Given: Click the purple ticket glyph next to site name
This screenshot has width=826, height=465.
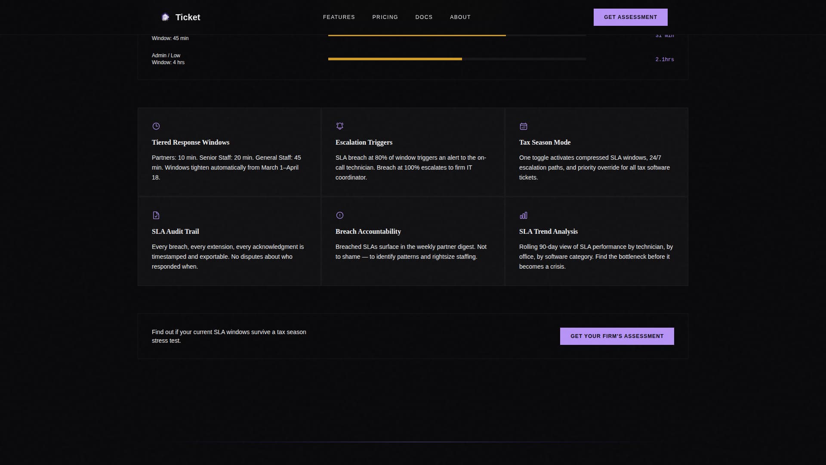Looking at the screenshot, I should coord(166,17).
